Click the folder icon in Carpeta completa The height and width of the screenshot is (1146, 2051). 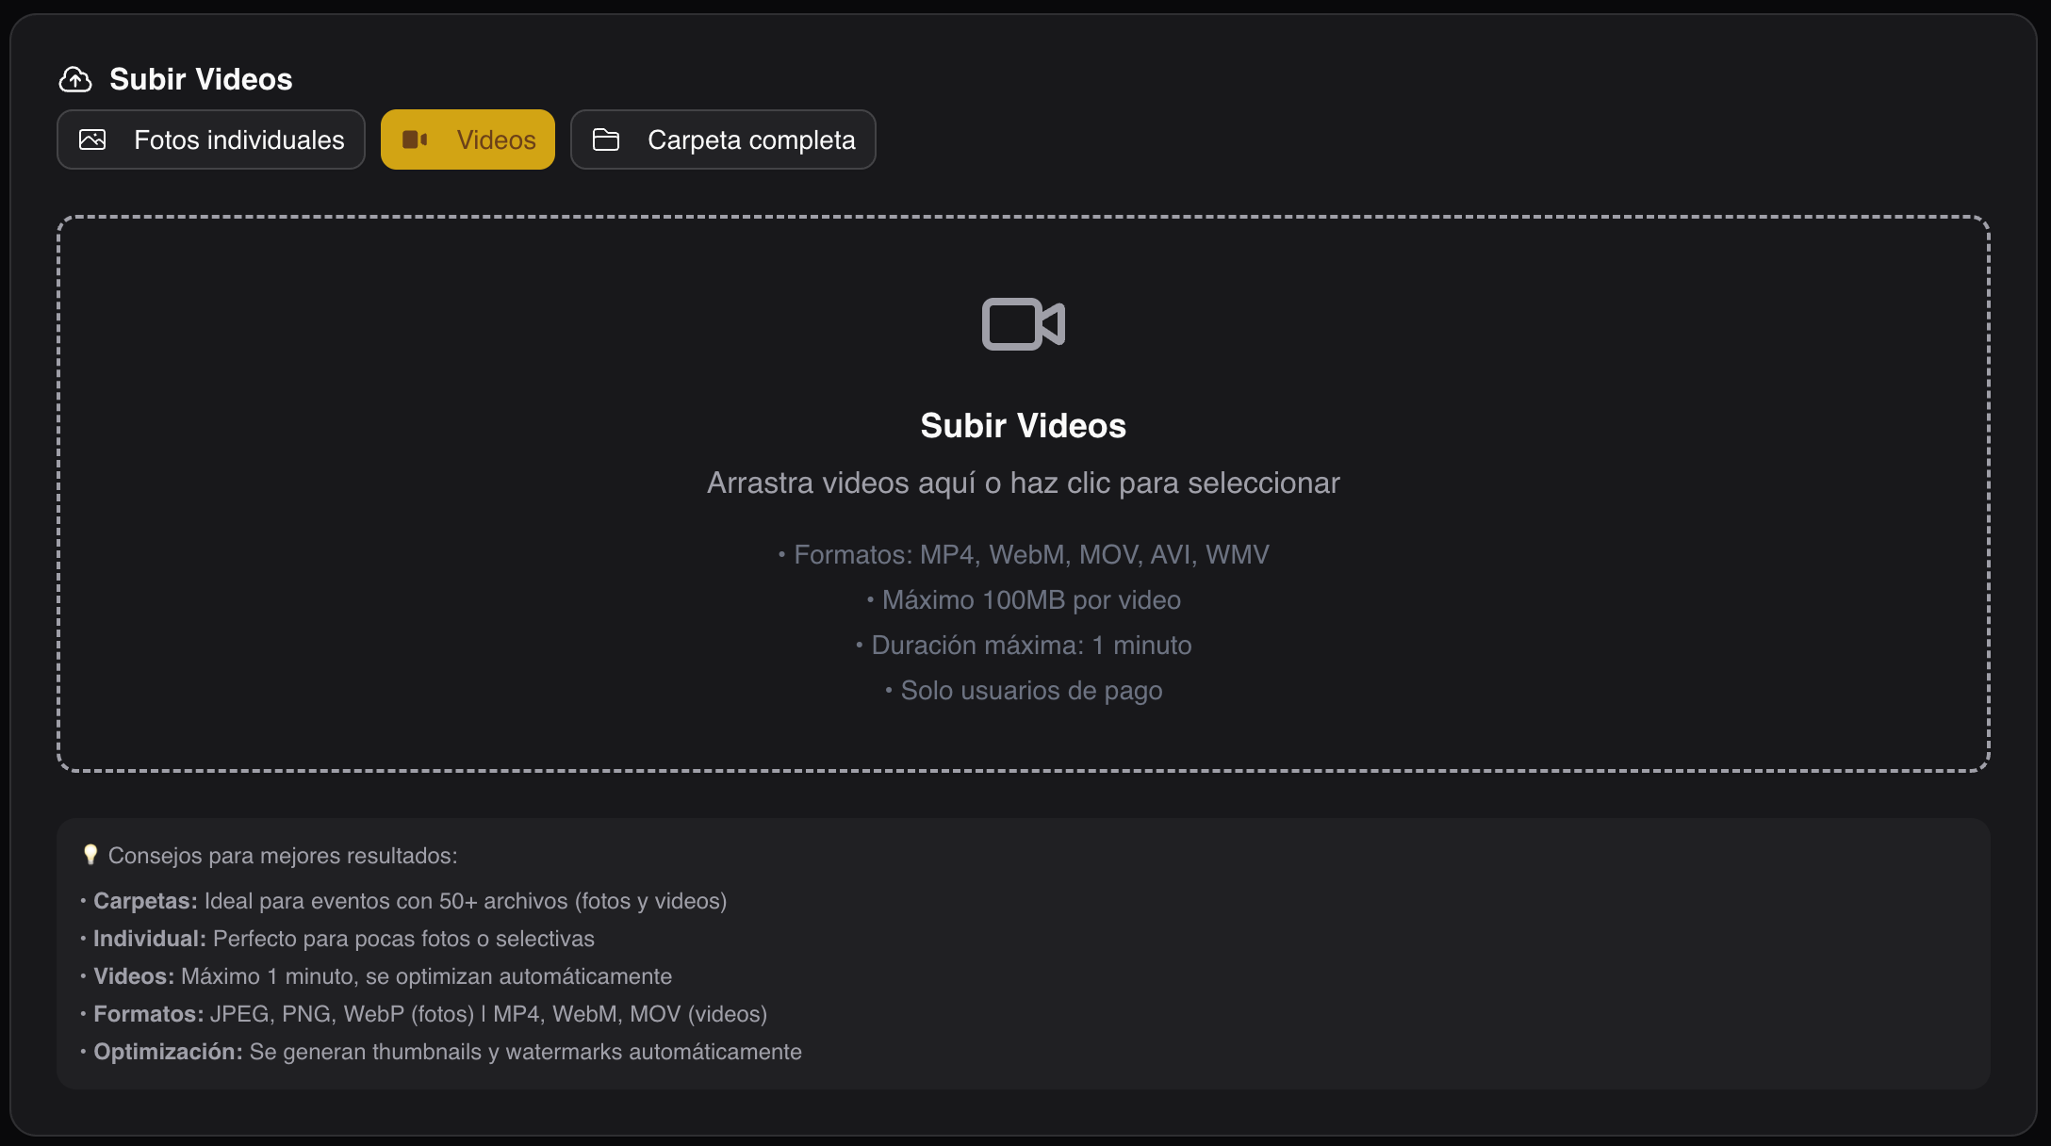[605, 139]
